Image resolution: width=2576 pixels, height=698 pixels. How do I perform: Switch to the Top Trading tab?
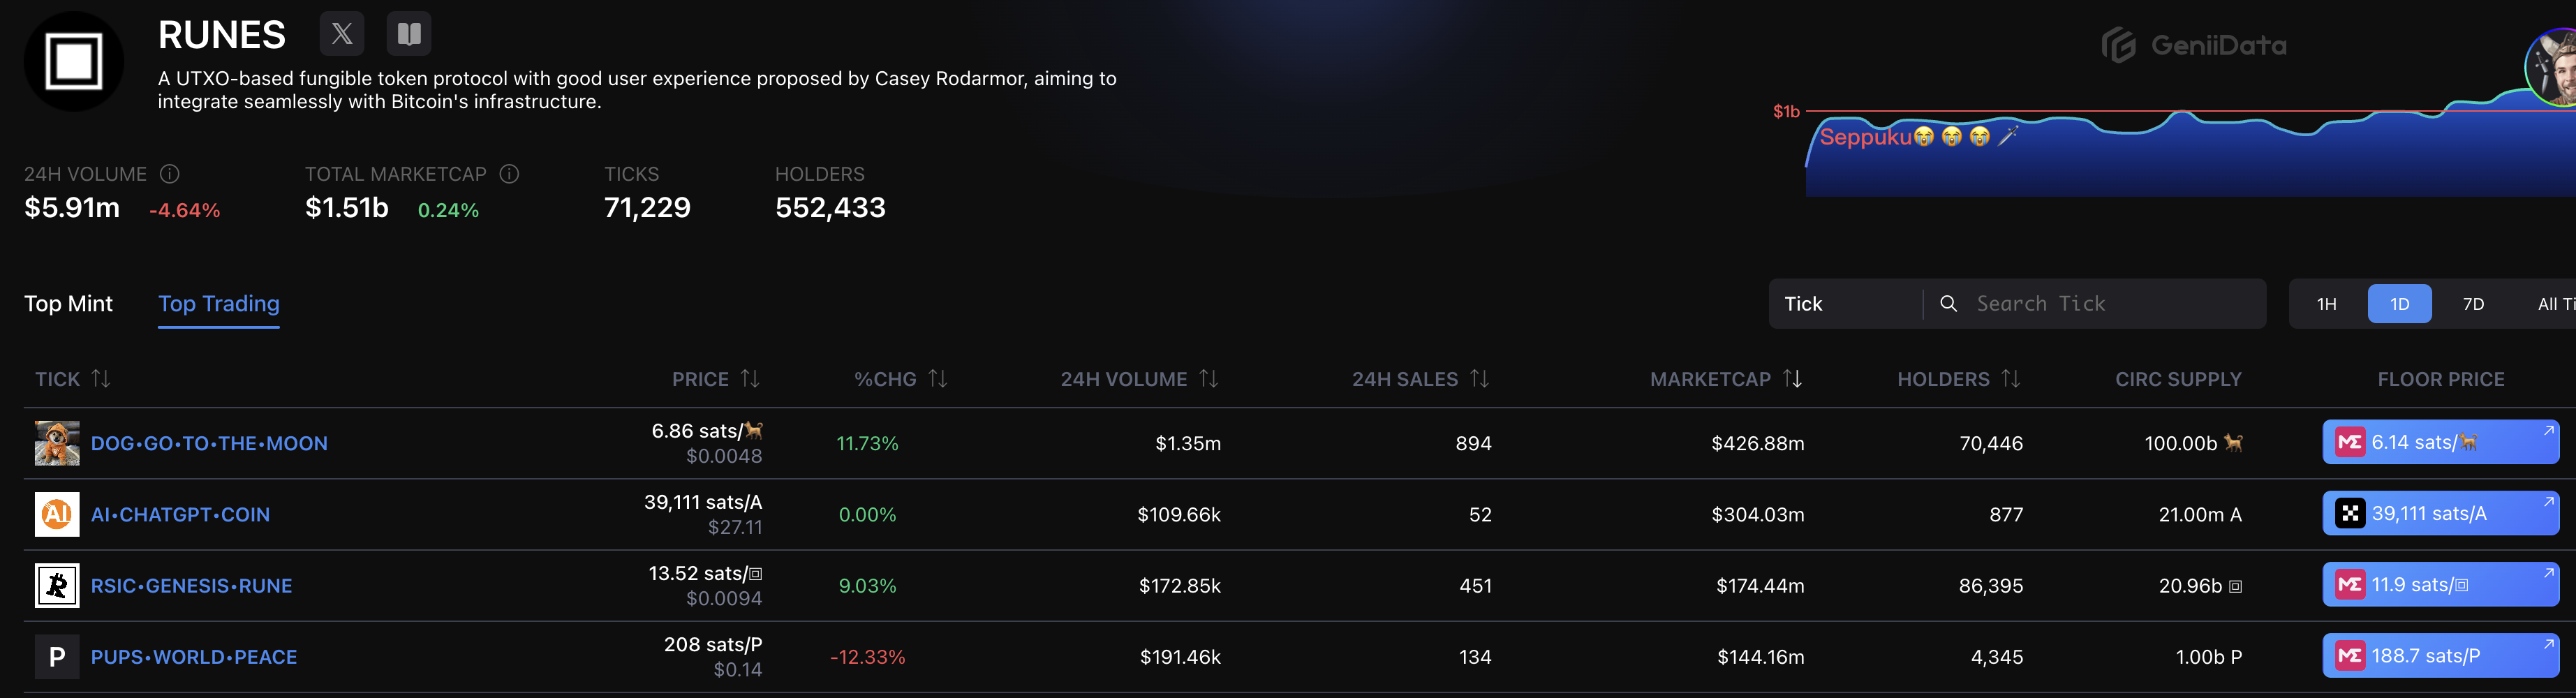pyautogui.click(x=219, y=304)
